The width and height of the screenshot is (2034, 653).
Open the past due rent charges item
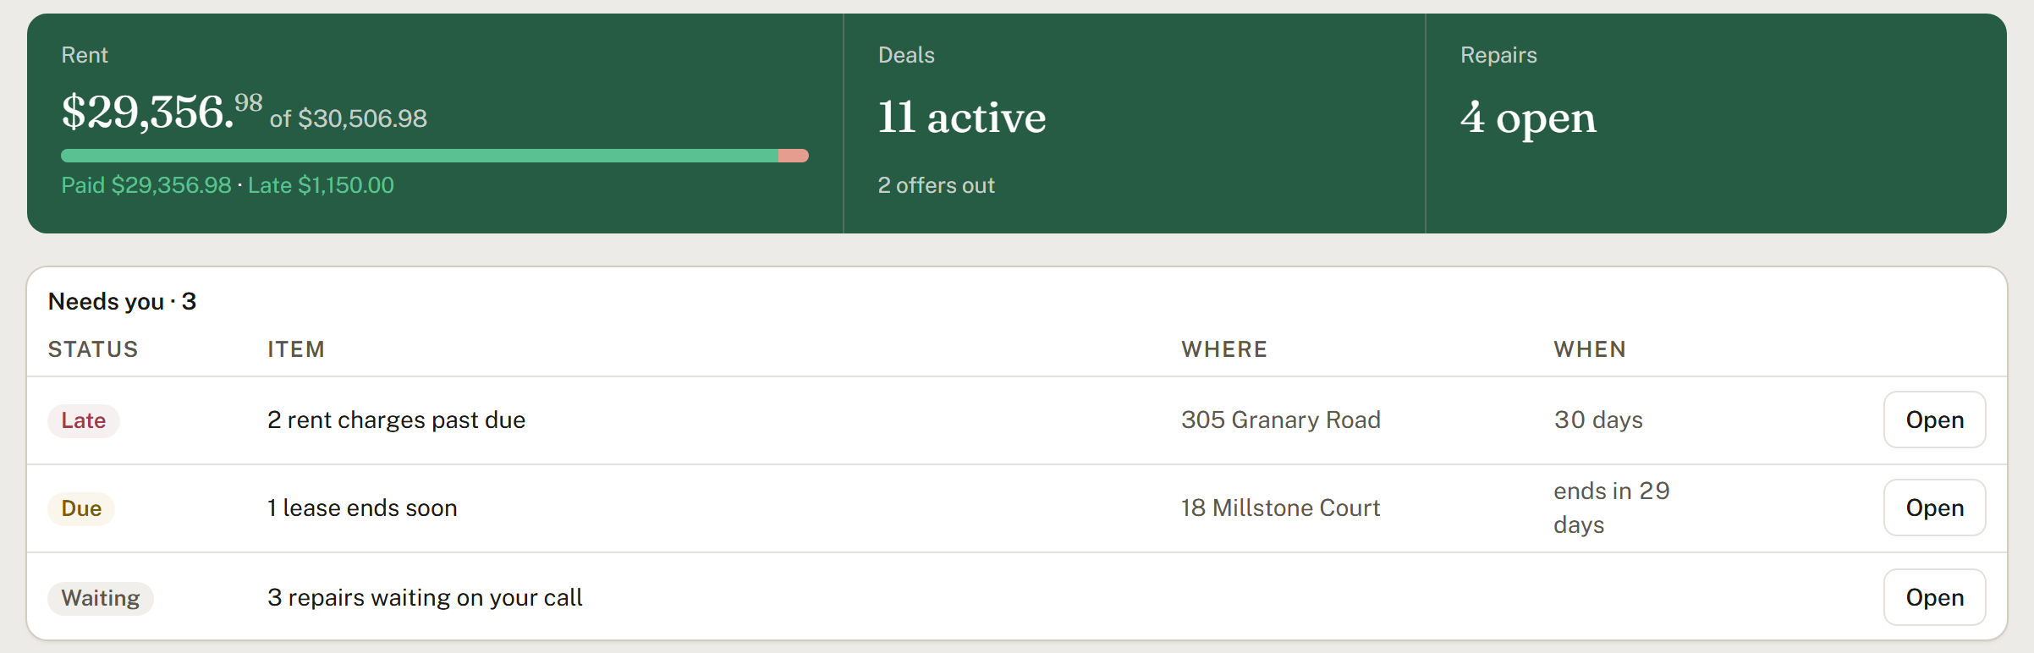tap(1934, 420)
